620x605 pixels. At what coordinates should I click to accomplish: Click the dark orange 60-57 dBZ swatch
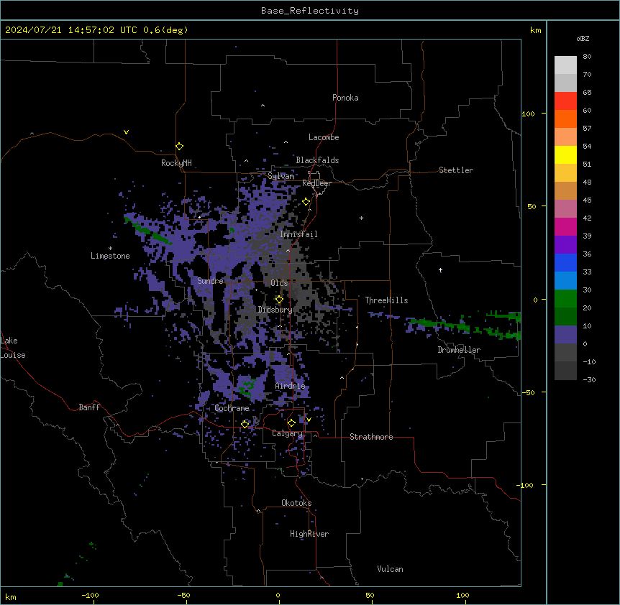[565, 119]
